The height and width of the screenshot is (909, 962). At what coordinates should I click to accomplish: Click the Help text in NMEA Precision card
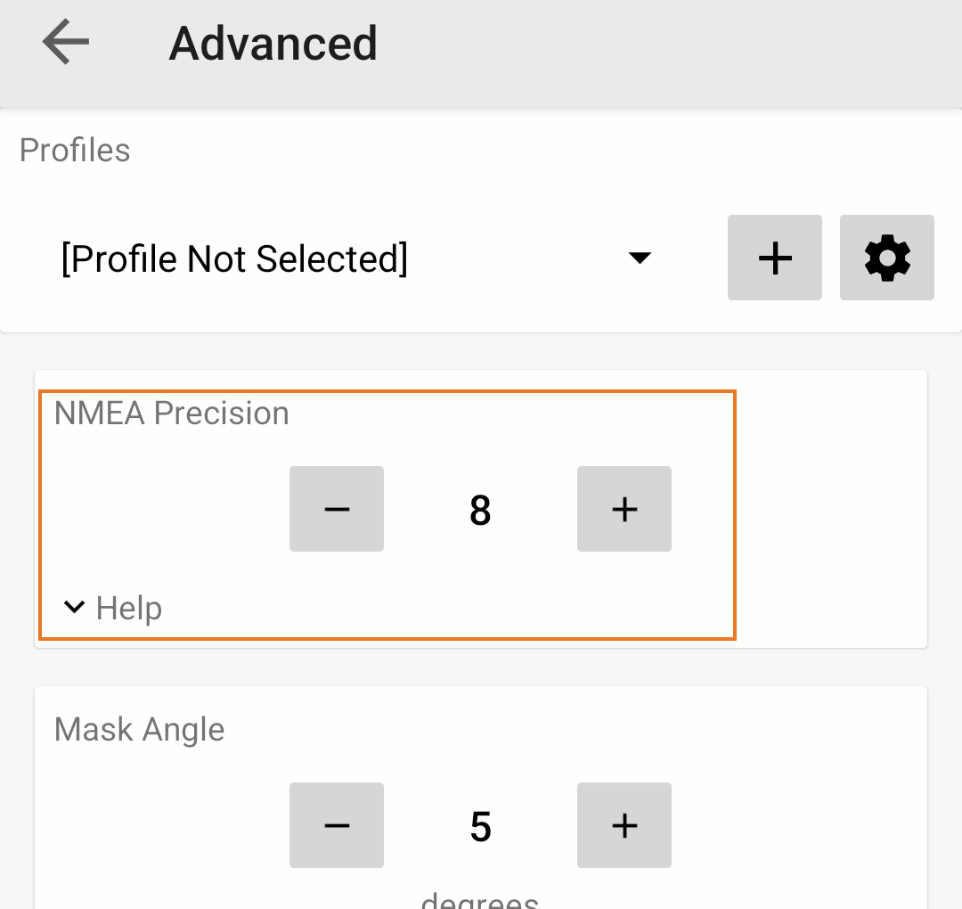[x=129, y=609]
